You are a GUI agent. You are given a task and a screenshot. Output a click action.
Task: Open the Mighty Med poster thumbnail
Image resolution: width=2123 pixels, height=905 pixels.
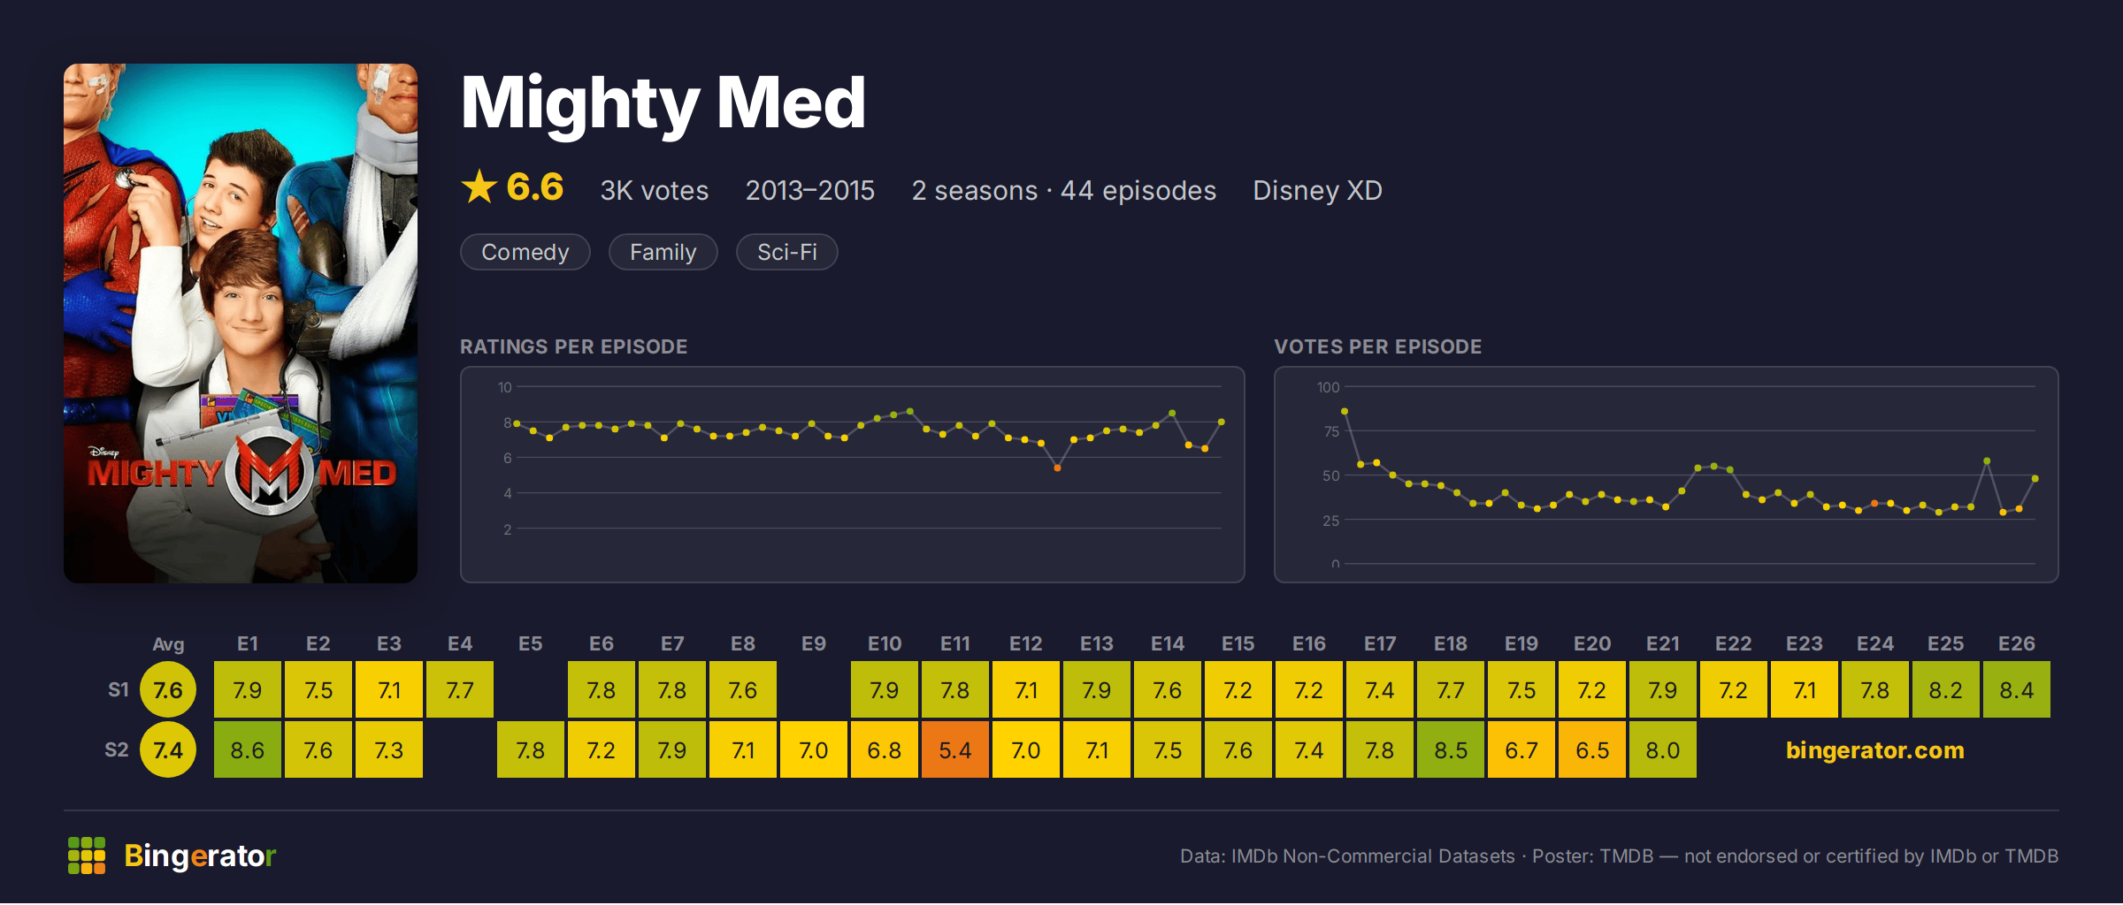pos(241,323)
